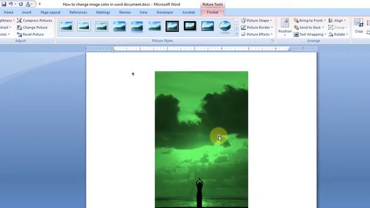
Task: Apply the sixth perspective picture style
Action: [154, 26]
